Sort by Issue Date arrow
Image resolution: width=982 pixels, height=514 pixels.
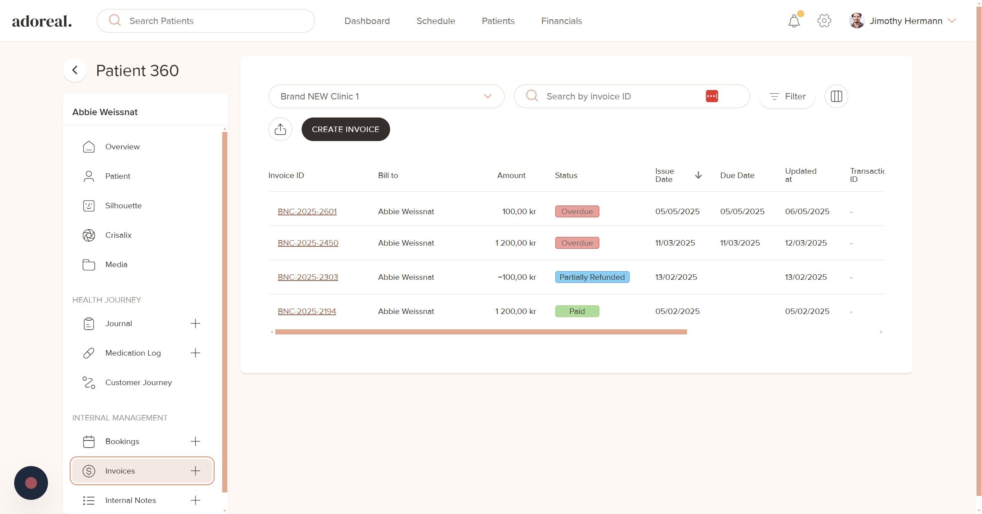(x=698, y=175)
